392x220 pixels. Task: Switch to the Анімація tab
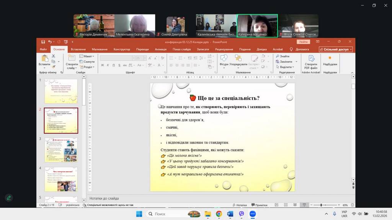pyautogui.click(x=161, y=49)
